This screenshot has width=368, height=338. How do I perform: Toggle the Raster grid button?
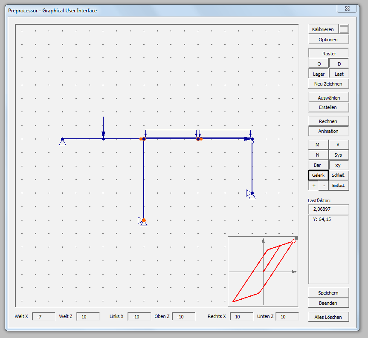(x=328, y=53)
